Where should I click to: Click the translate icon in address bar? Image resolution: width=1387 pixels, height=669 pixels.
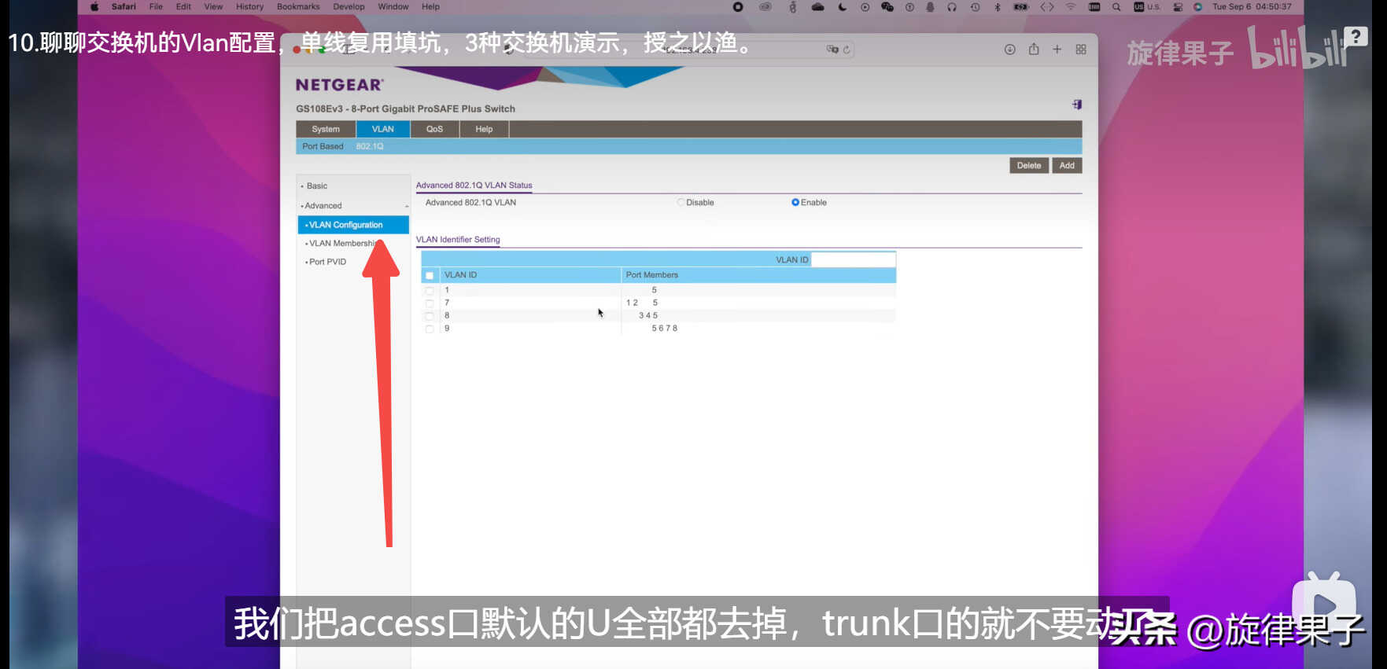[x=832, y=50]
